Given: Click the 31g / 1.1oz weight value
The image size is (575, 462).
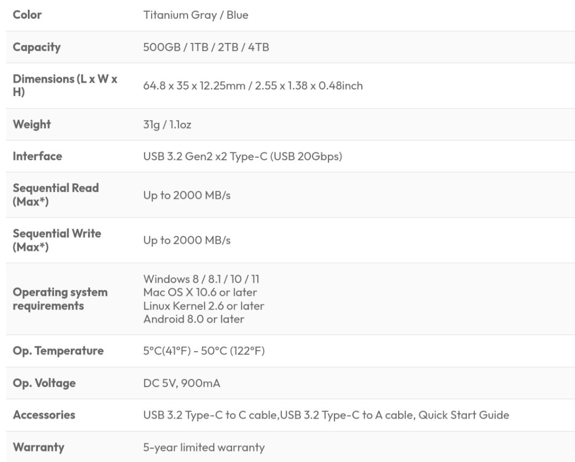Looking at the screenshot, I should [x=167, y=125].
